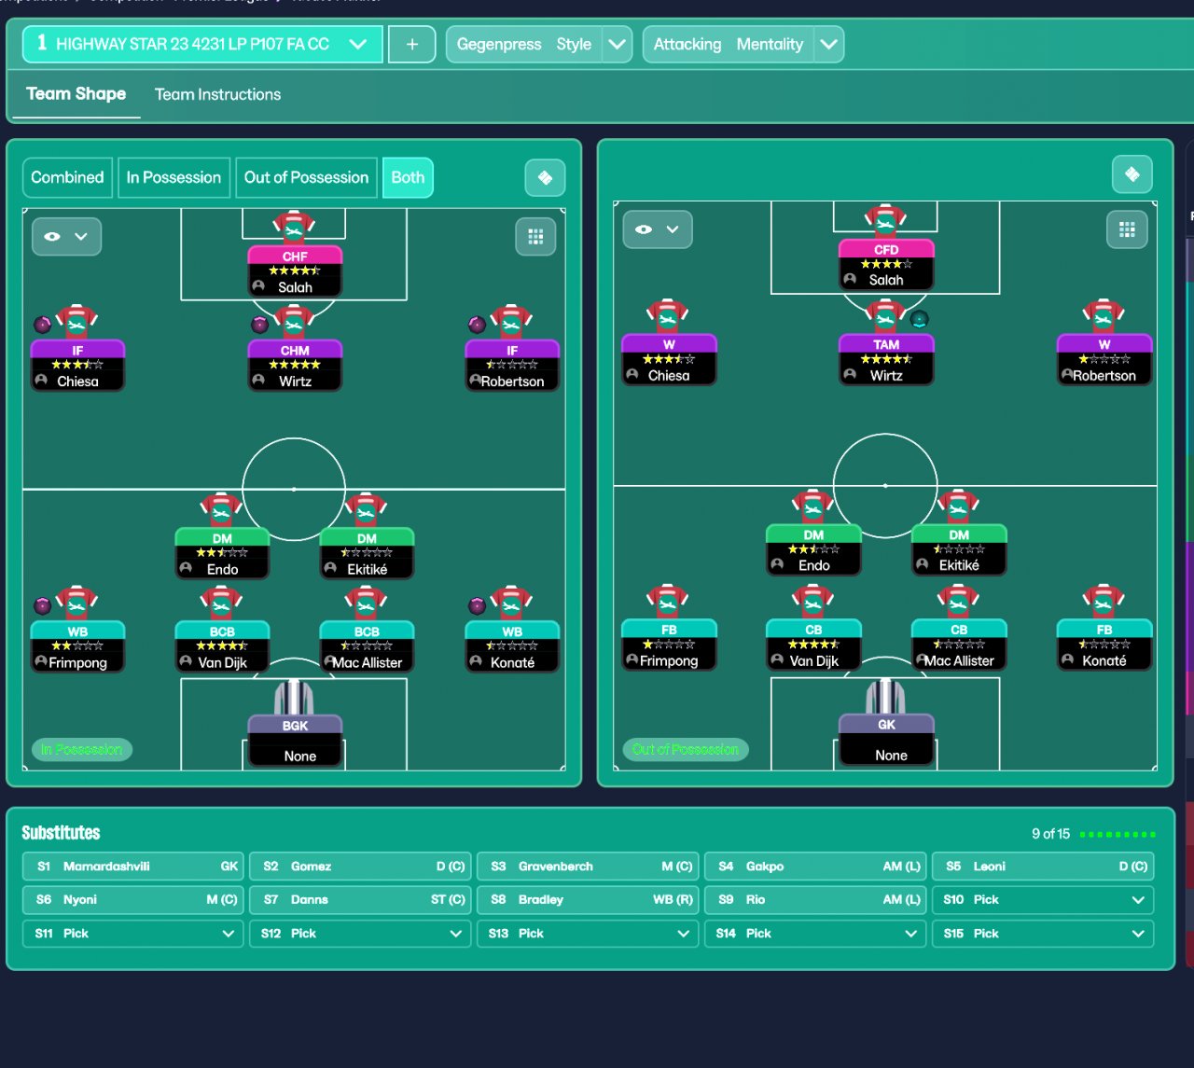Select the Both pitch view option
This screenshot has width=1194, height=1068.
408,177
